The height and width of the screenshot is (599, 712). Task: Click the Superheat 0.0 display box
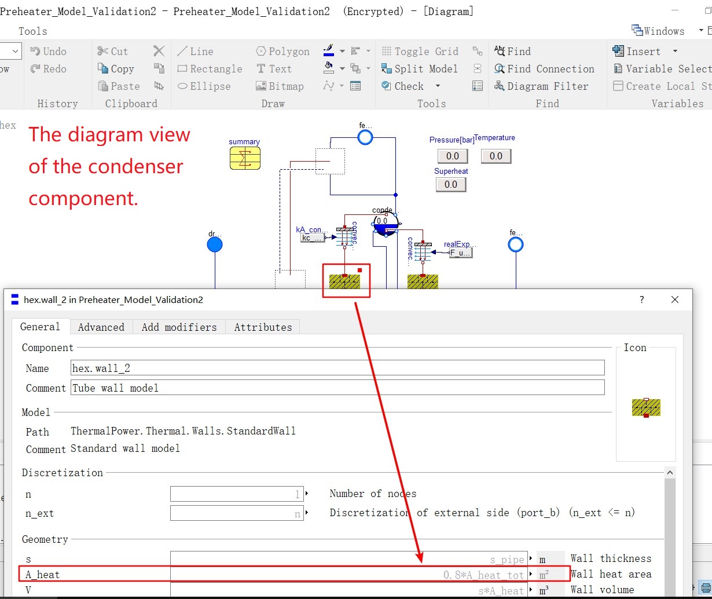(x=451, y=184)
